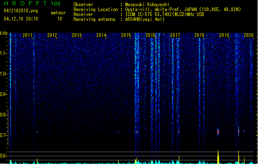Click the short yellow spike left of 2015
258x164 pixels.
tap(118, 162)
